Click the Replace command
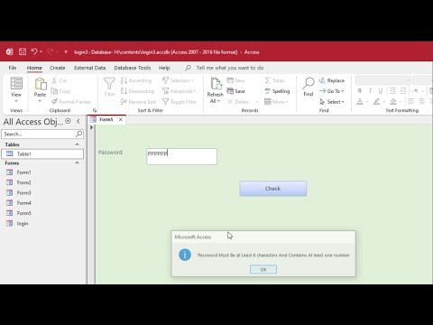 pyautogui.click(x=332, y=80)
